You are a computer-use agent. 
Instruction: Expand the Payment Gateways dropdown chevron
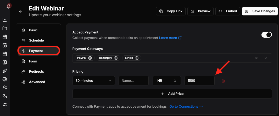tap(266, 58)
